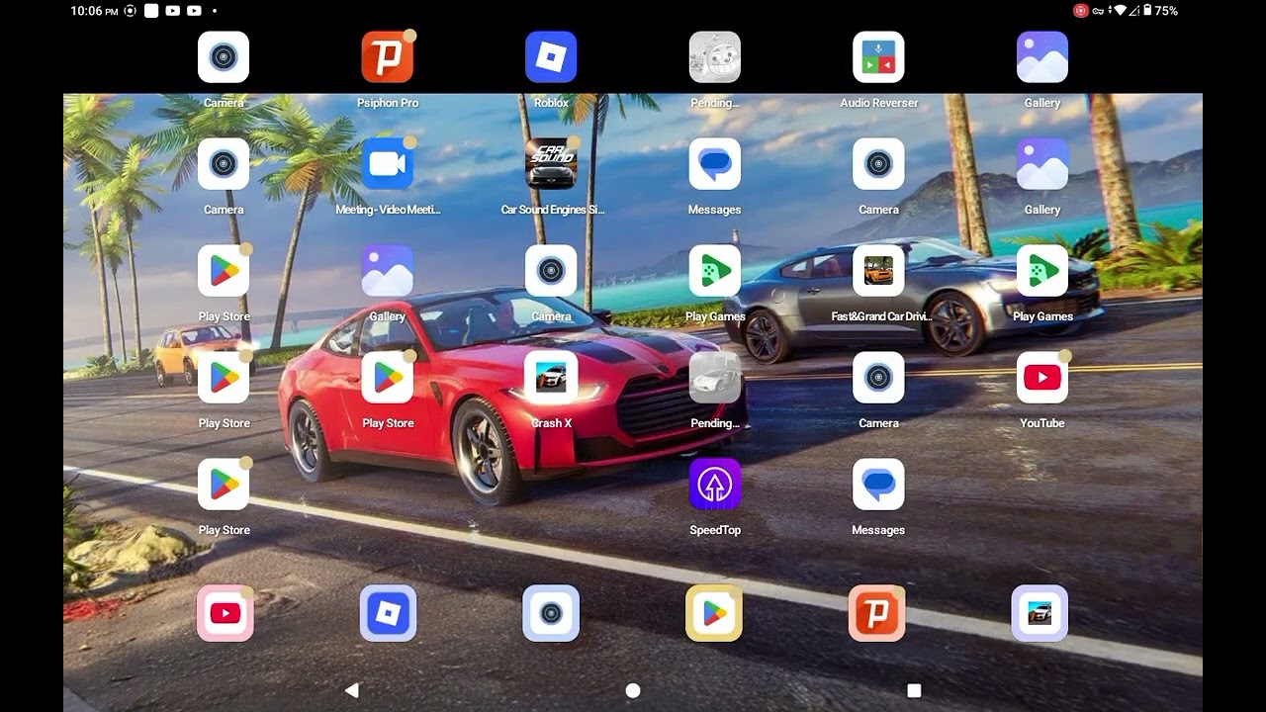1266x712 pixels.
Task: Launch the Meeting - Video Meeting app
Action: click(x=388, y=164)
